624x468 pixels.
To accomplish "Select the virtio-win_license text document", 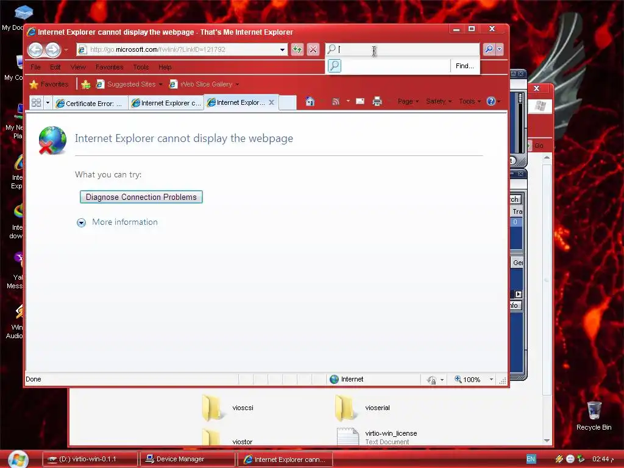I will coord(377,437).
